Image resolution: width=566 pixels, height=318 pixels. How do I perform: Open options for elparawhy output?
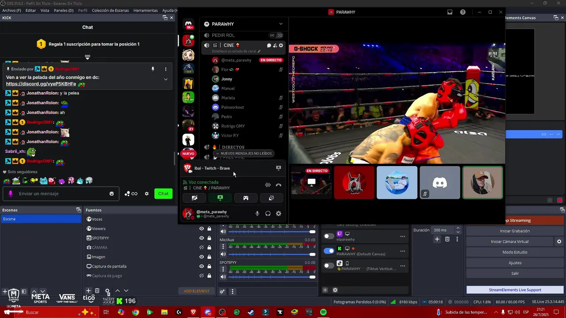402,236
